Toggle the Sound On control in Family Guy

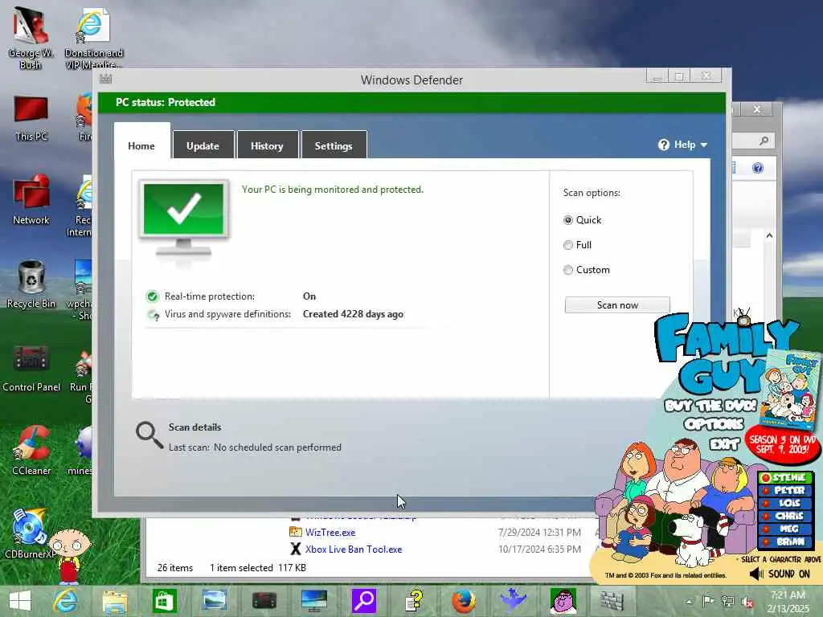(x=780, y=574)
